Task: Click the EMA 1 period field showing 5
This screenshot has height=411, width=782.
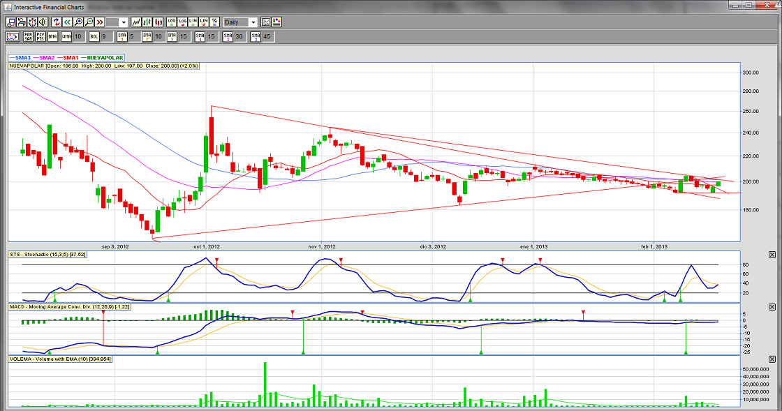Action: [131, 36]
